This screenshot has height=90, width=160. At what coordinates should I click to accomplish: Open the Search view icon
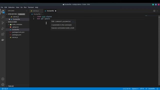(x=3, y=17)
